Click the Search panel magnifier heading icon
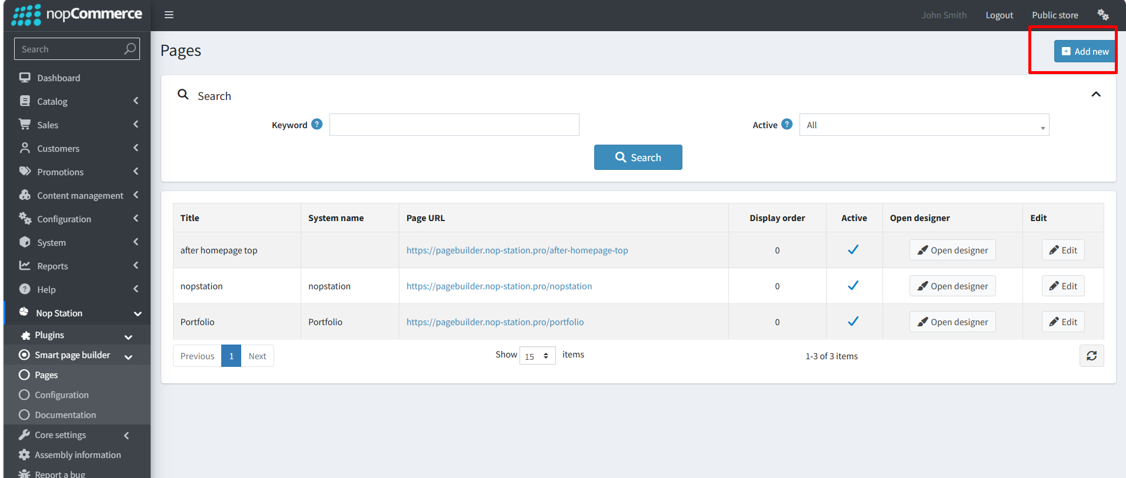Screen dimensions: 1126x478 (x=183, y=94)
